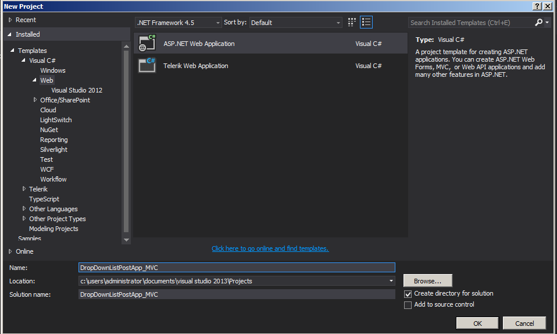Image resolution: width=557 pixels, height=334 pixels.
Task: Click the ASP.NET Web Application template icon
Action: (147, 44)
